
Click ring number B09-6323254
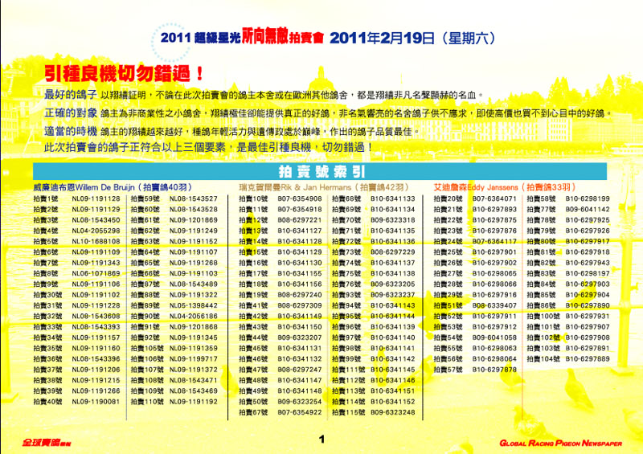pos(300,402)
